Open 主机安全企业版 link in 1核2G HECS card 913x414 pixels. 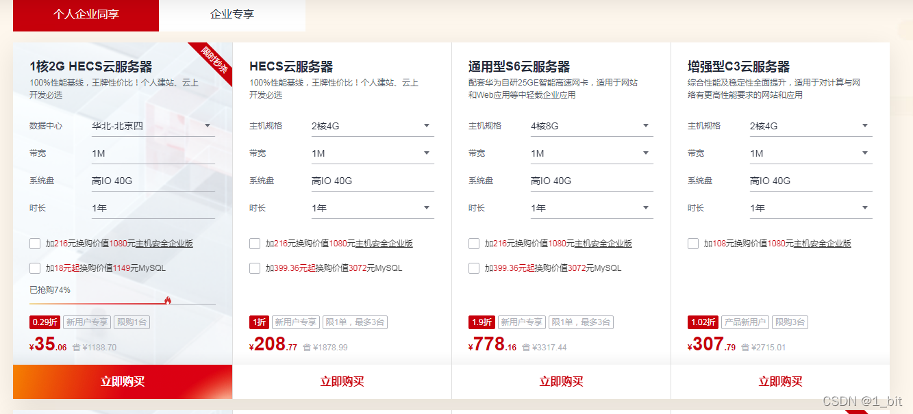coord(164,244)
